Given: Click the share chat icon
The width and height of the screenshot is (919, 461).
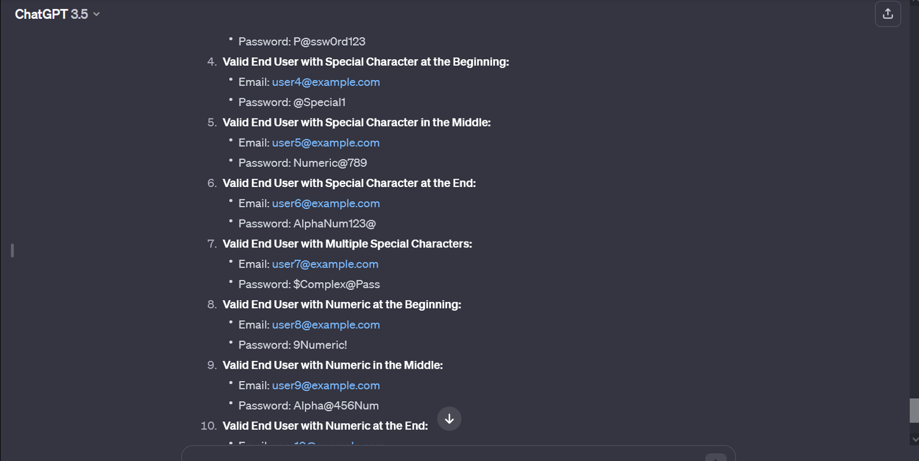Looking at the screenshot, I should coord(888,14).
